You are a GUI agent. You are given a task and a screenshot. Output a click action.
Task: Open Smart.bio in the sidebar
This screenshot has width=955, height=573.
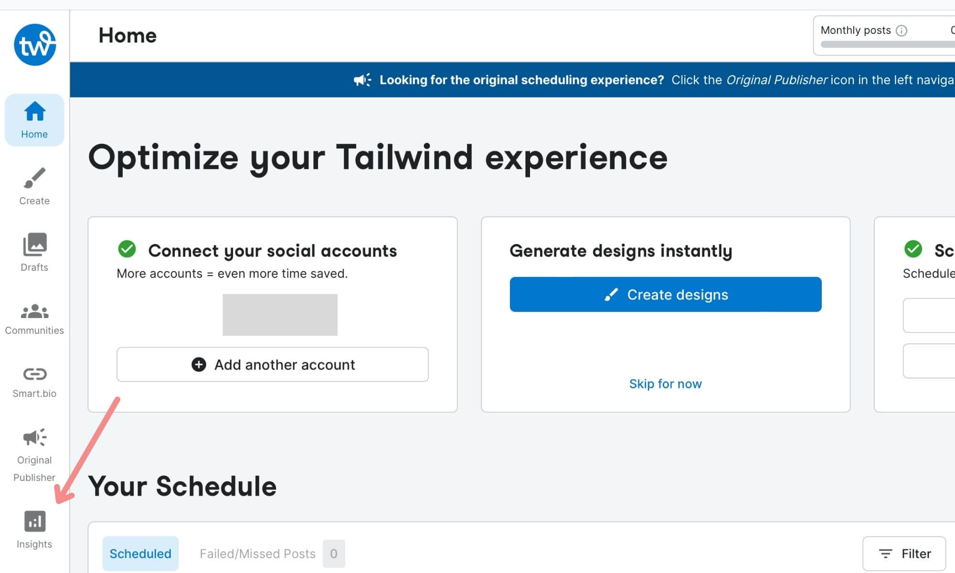coord(34,374)
